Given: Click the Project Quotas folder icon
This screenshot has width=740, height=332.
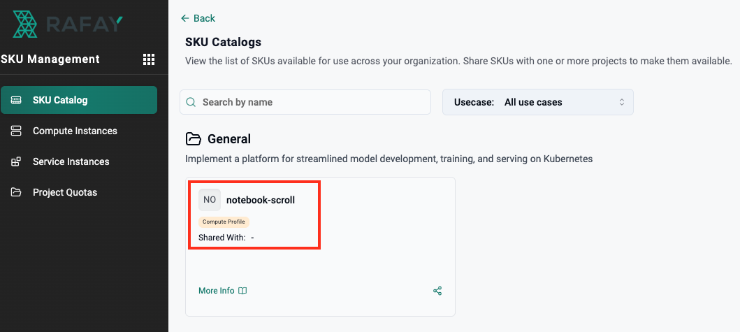Looking at the screenshot, I should [x=16, y=192].
